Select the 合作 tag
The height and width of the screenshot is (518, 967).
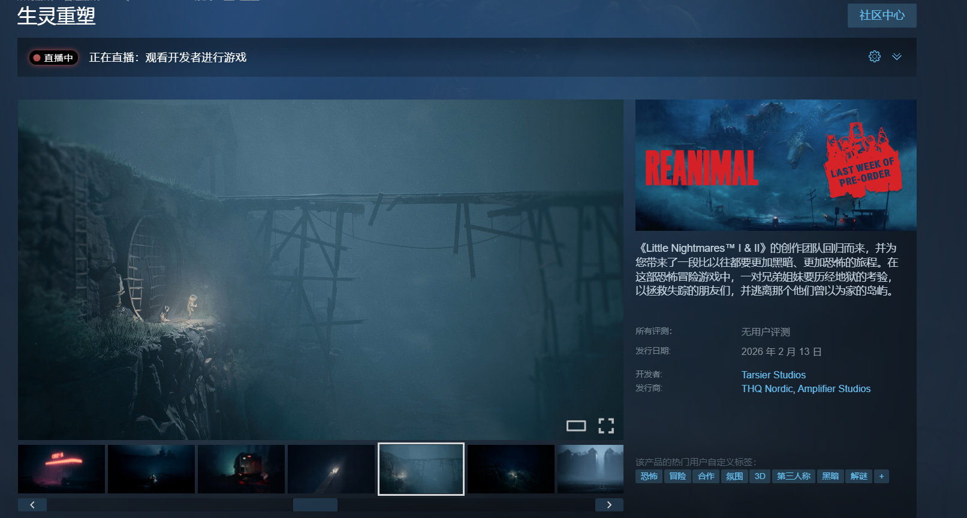tap(706, 476)
